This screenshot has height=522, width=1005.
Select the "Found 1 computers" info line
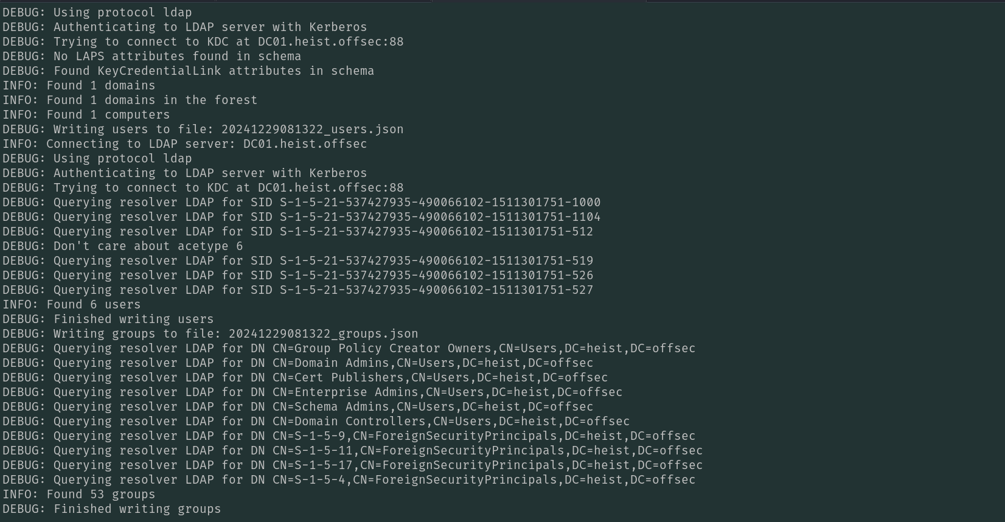click(x=86, y=115)
